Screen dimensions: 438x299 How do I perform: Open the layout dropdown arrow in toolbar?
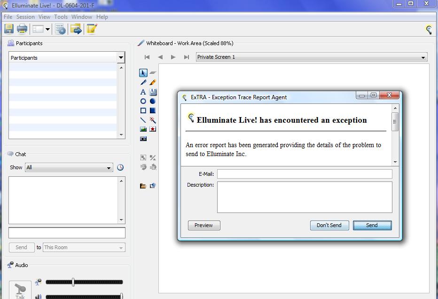pyautogui.click(x=48, y=29)
